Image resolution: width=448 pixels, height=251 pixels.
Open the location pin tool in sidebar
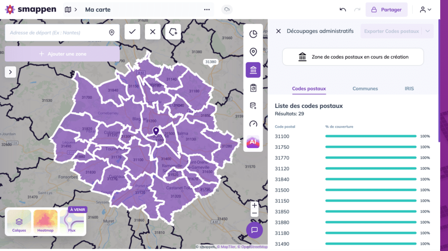253,52
